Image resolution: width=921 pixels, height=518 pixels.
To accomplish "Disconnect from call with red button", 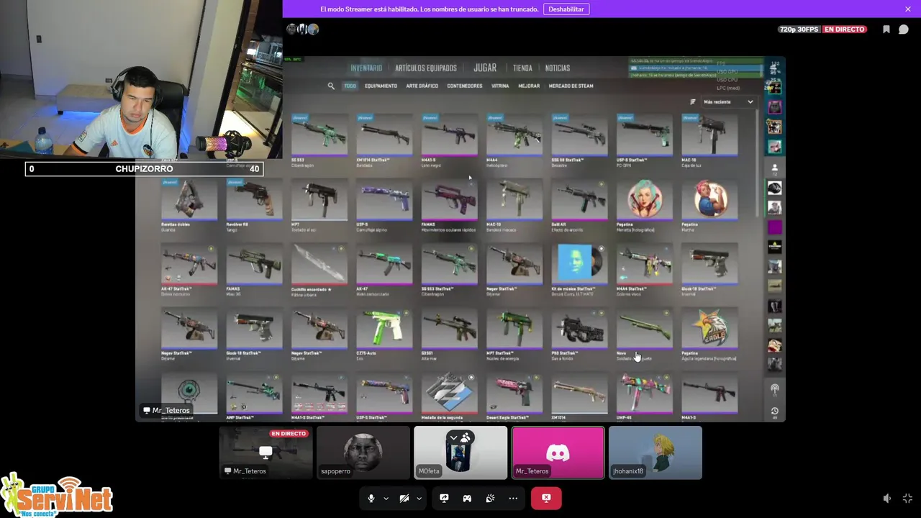I will point(546,499).
